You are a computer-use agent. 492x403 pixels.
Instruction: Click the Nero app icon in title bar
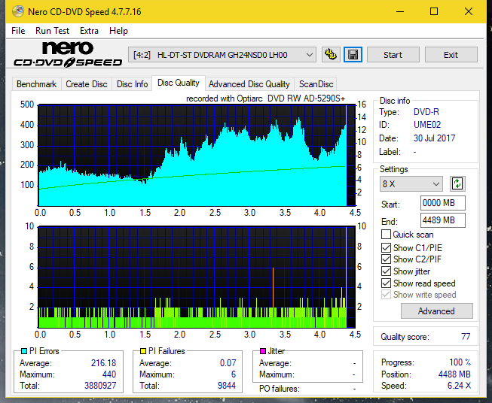tap(18, 11)
